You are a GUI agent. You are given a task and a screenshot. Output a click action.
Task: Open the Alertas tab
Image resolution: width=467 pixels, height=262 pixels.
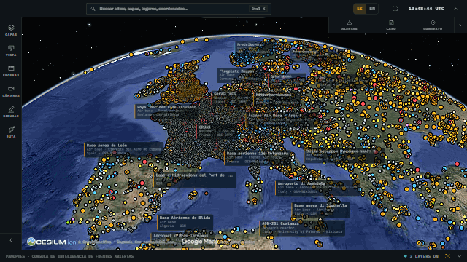[x=349, y=25]
